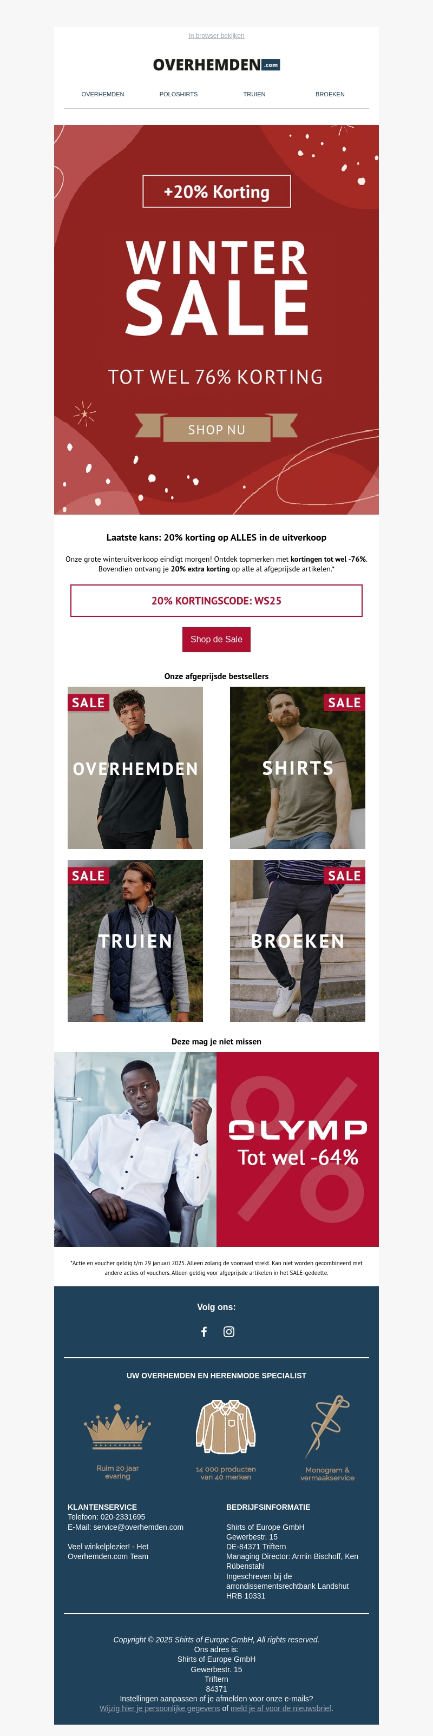Image resolution: width=433 pixels, height=1736 pixels.
Task: Click the In browser bekijken link
Action: tap(216, 36)
